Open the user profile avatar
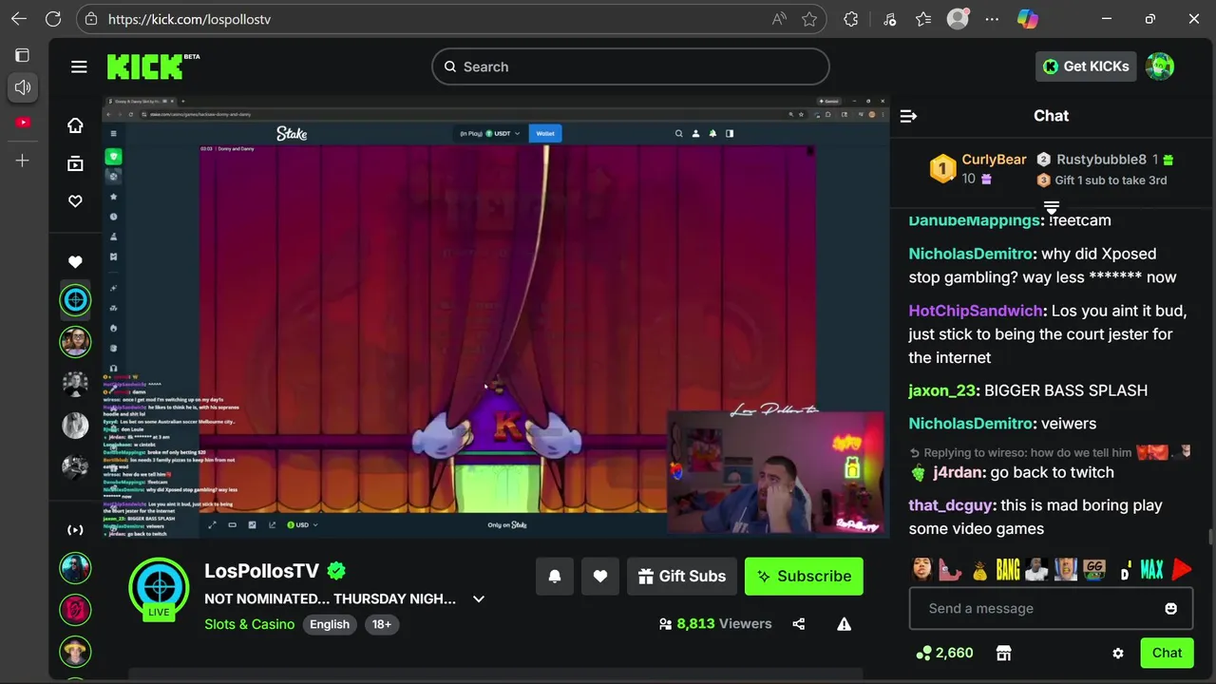This screenshot has height=684, width=1216. click(1160, 66)
